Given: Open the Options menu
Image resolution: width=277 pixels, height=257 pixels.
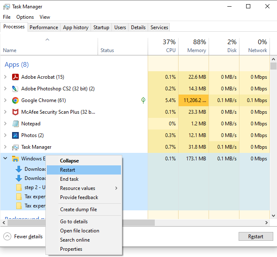Looking at the screenshot, I should pyautogui.click(x=25, y=17).
